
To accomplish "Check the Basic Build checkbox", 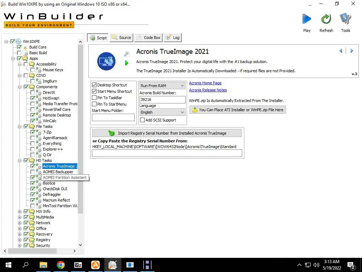I will click(x=19, y=53).
